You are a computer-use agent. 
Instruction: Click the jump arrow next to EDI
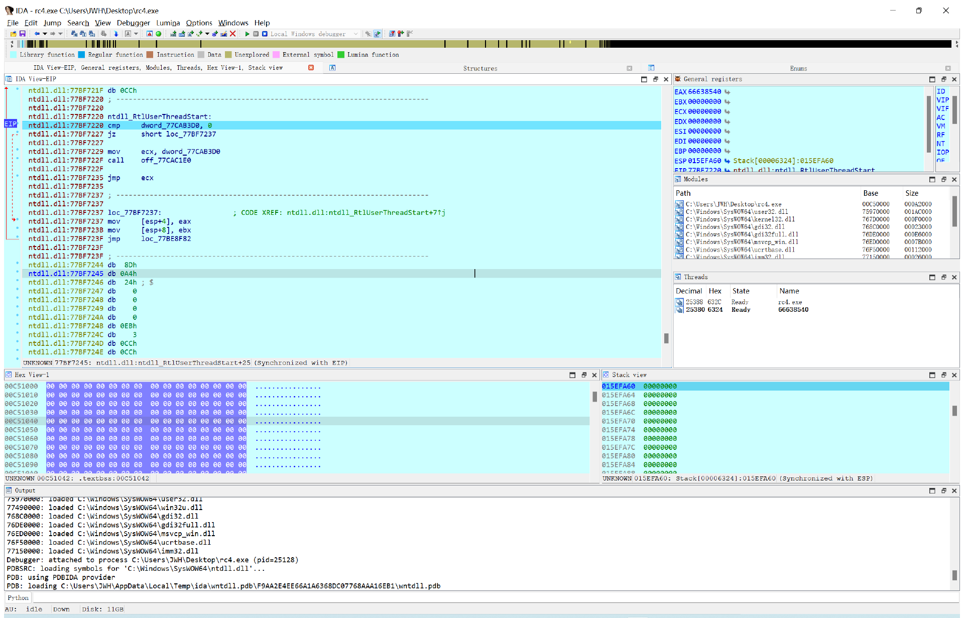click(728, 141)
